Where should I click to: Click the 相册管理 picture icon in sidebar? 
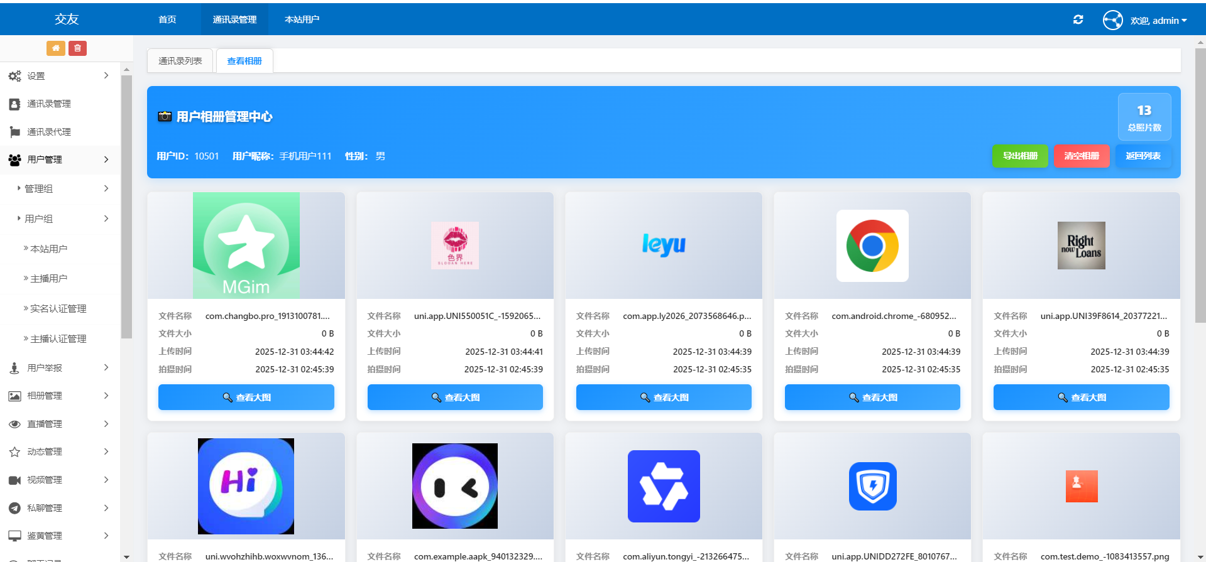click(x=14, y=396)
